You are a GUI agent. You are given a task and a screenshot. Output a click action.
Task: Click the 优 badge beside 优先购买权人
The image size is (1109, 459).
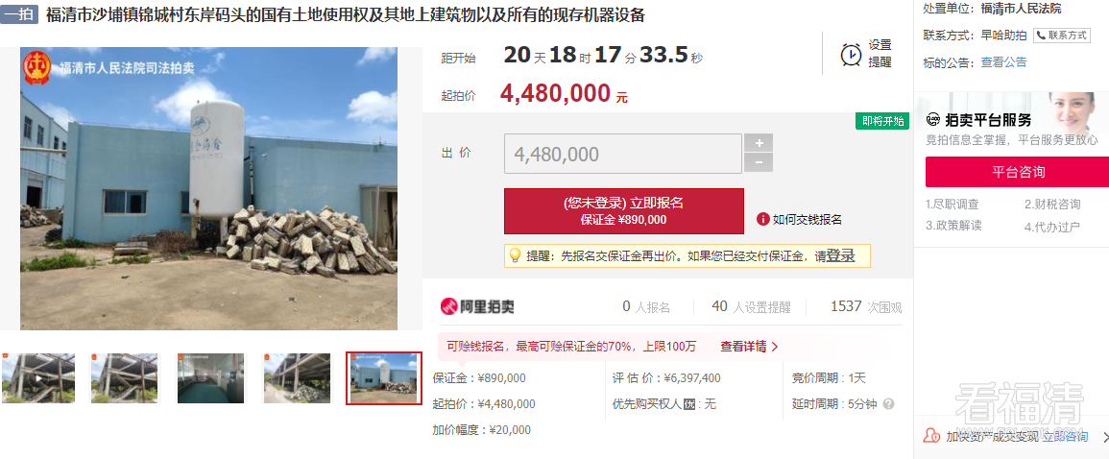pos(688,404)
